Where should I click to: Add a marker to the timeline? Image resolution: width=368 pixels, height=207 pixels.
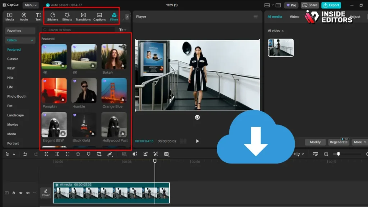point(88,154)
